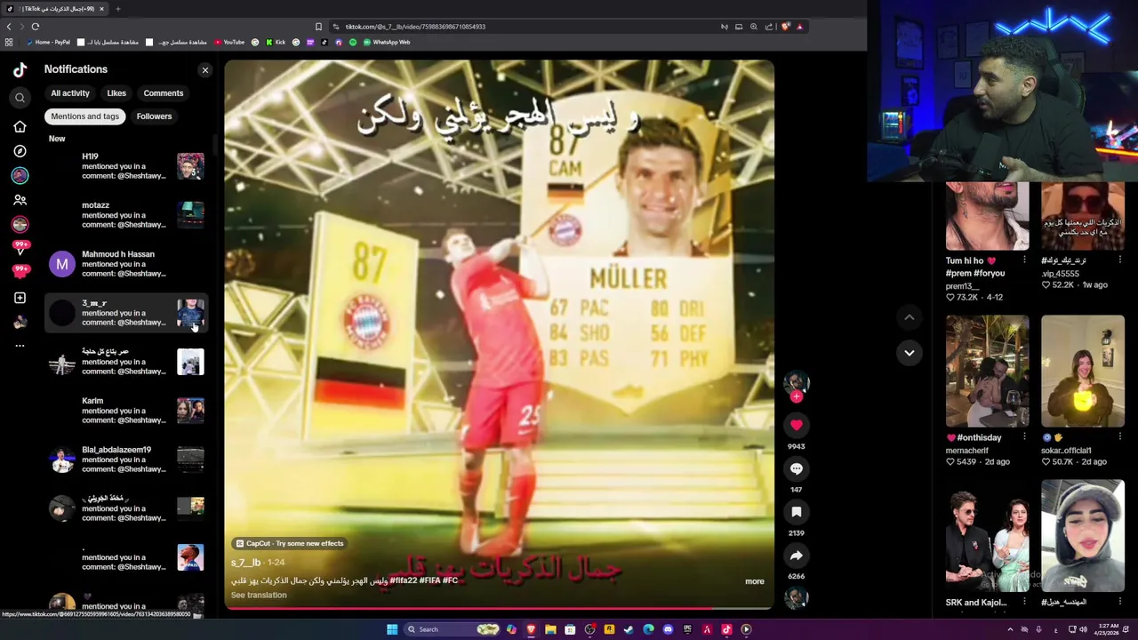The height and width of the screenshot is (640, 1138).
Task: Open options for Tum hi ho card
Action: [x=1024, y=260]
